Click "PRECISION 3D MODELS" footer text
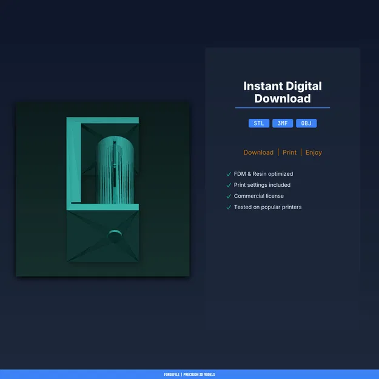 [x=199, y=374]
